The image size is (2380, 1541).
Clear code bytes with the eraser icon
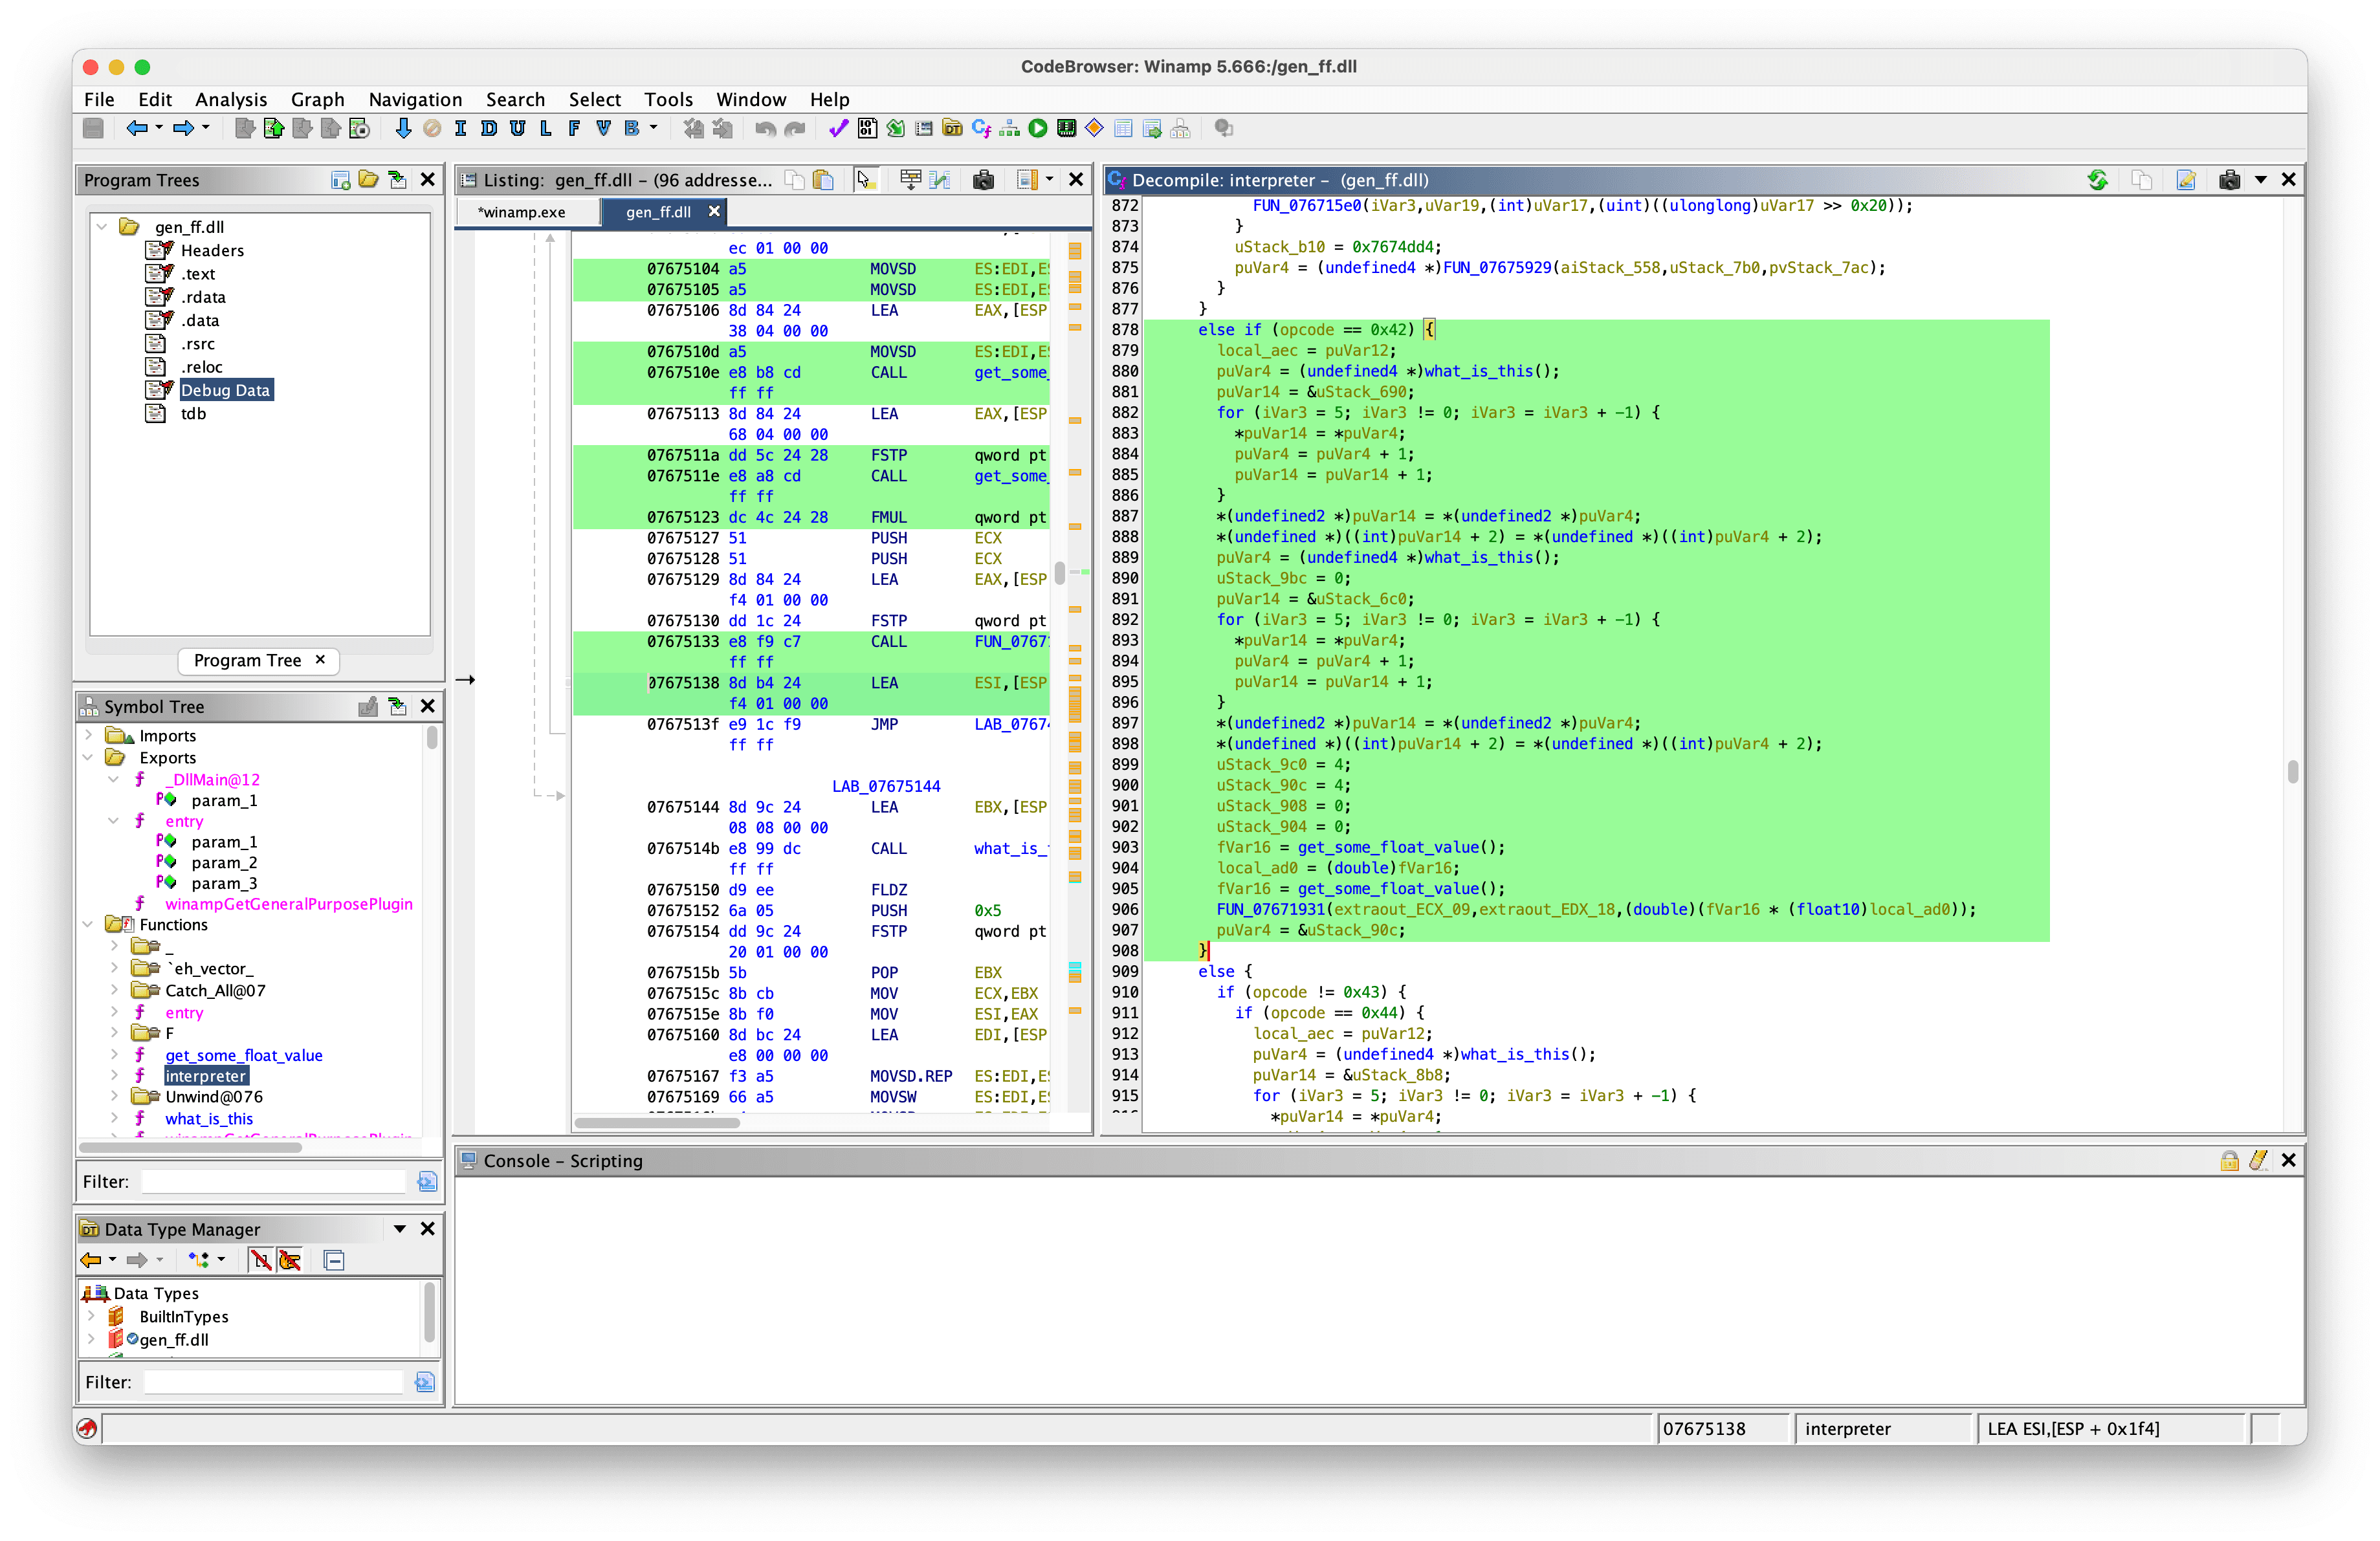(x=432, y=129)
